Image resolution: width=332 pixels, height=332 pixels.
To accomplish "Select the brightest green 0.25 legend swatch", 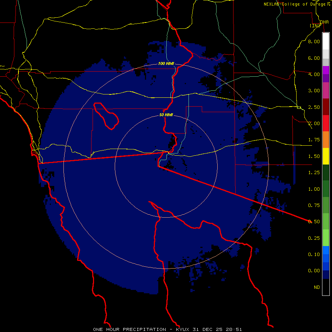I will [x=326, y=238].
